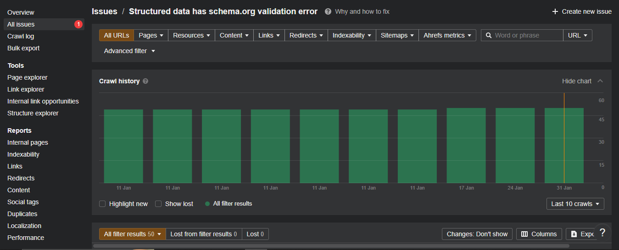Expand the Advanced filter dropdown
Viewport: 619px width, 250px height.
[129, 51]
